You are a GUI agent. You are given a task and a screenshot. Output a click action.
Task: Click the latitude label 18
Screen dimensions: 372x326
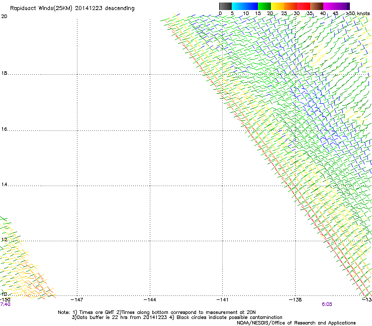[4, 73]
